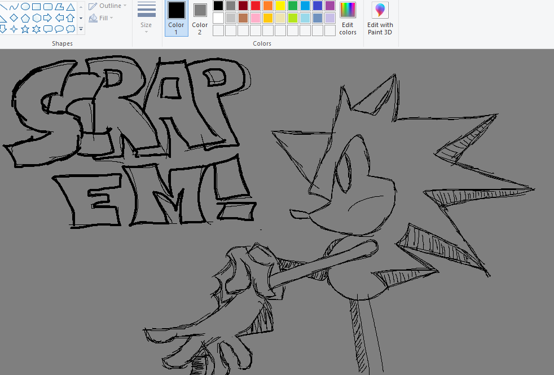554x375 pixels.
Task: Pick the turquoise blue palette swatch
Action: click(x=305, y=6)
